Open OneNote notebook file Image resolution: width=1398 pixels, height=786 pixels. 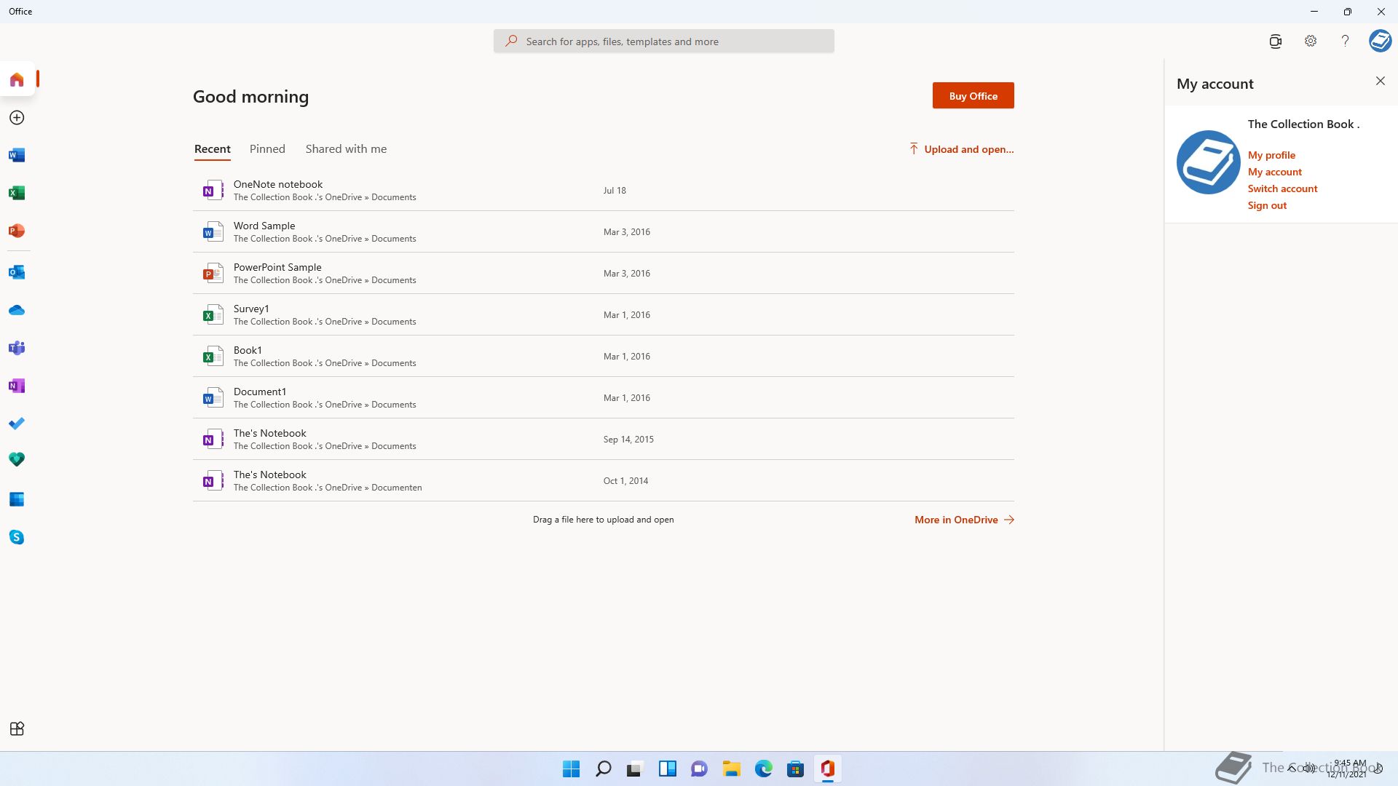pos(603,190)
